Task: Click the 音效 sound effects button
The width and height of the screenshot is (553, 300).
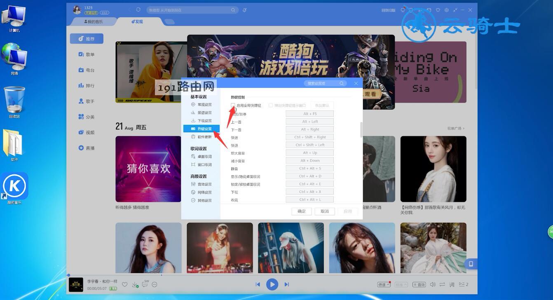Action: [419, 285]
